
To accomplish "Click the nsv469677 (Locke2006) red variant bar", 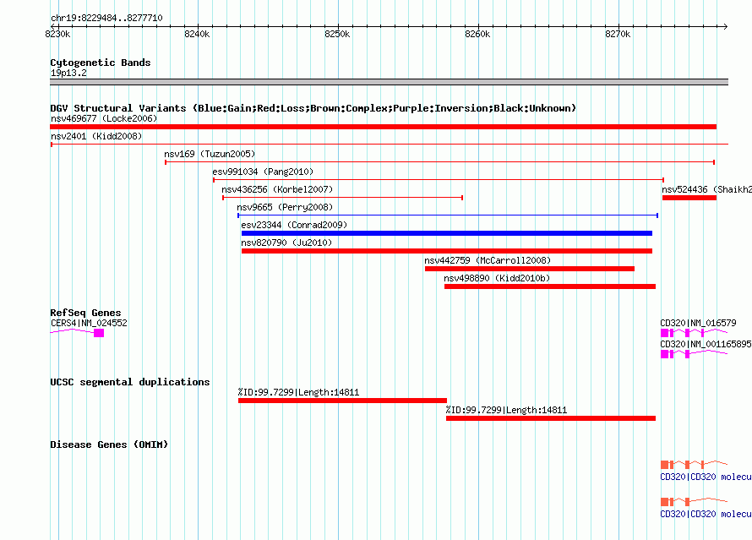I will [x=384, y=127].
